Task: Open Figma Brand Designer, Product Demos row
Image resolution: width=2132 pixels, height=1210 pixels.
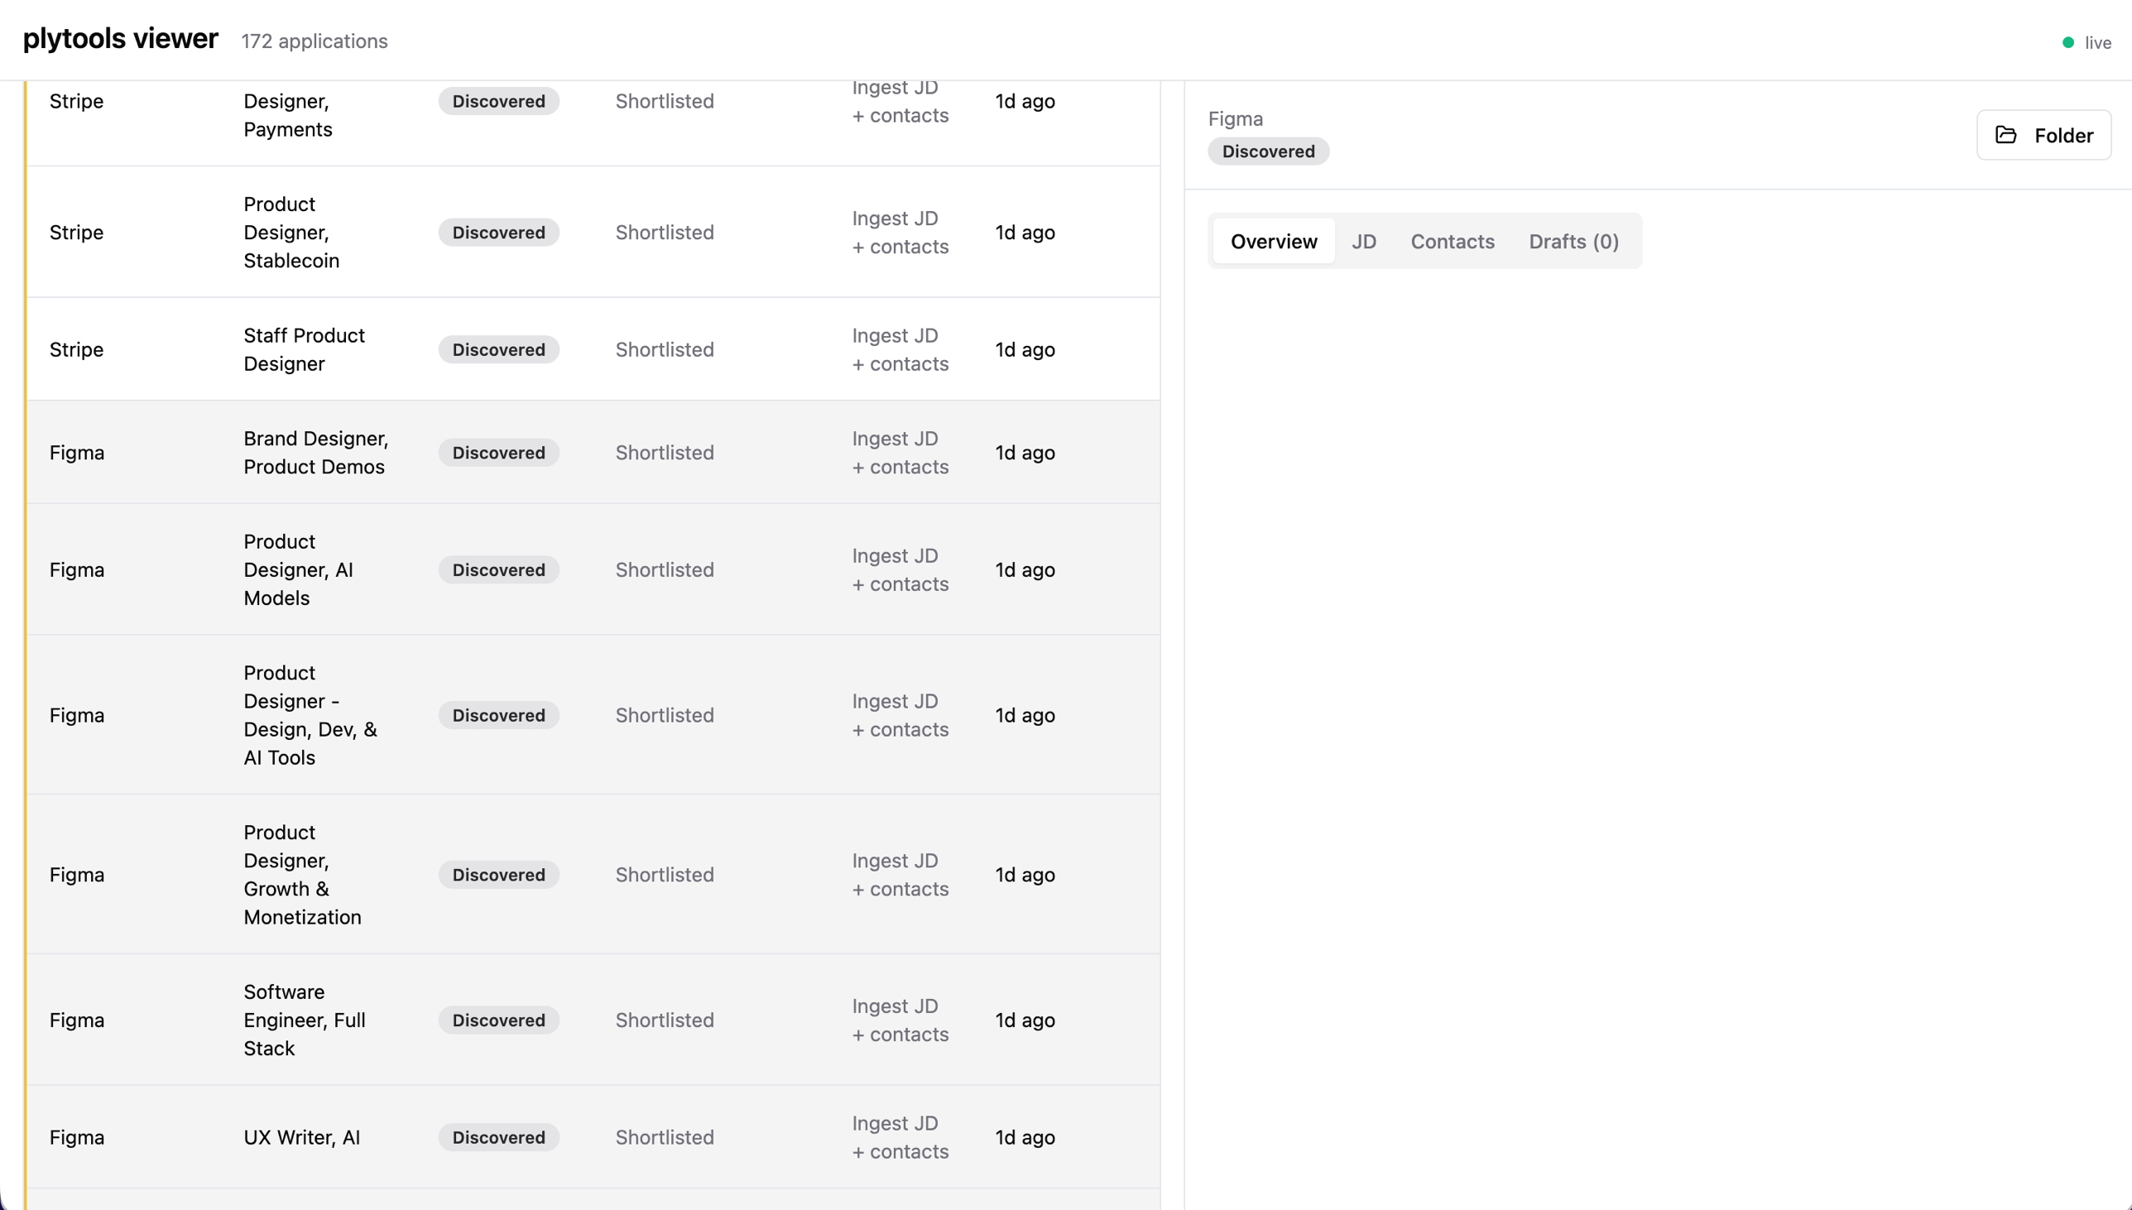Action: 315,452
